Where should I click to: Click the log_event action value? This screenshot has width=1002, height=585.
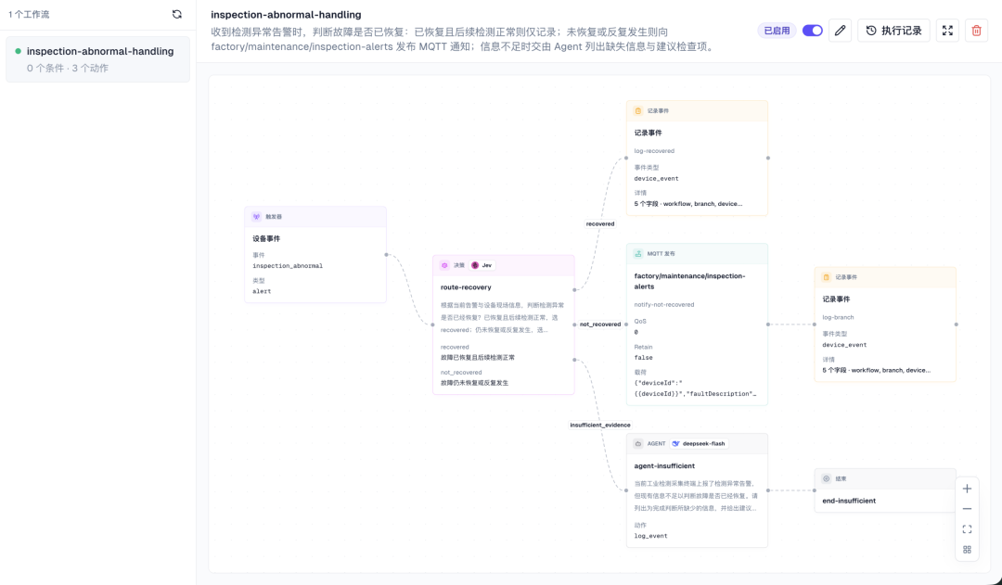(650, 536)
